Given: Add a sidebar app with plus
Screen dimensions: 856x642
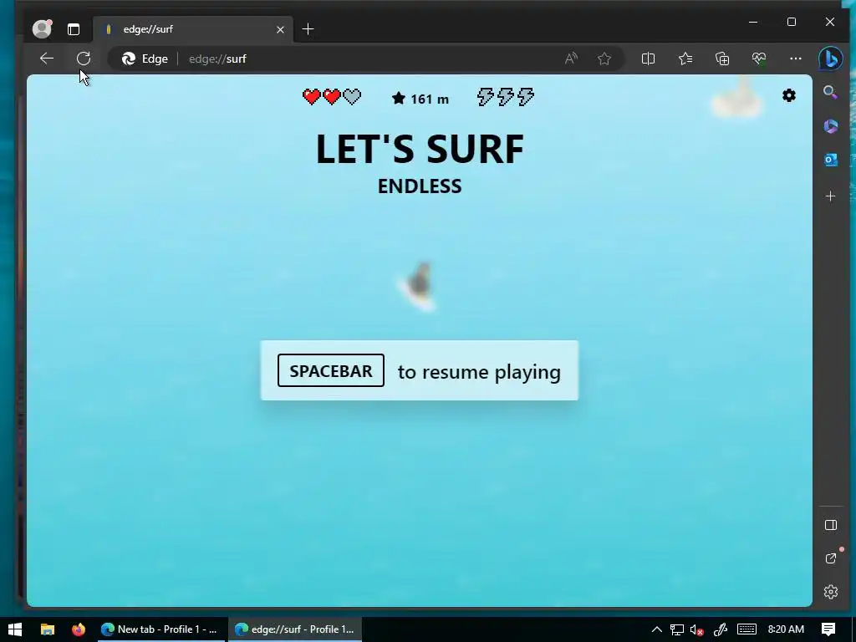Looking at the screenshot, I should coord(830,196).
